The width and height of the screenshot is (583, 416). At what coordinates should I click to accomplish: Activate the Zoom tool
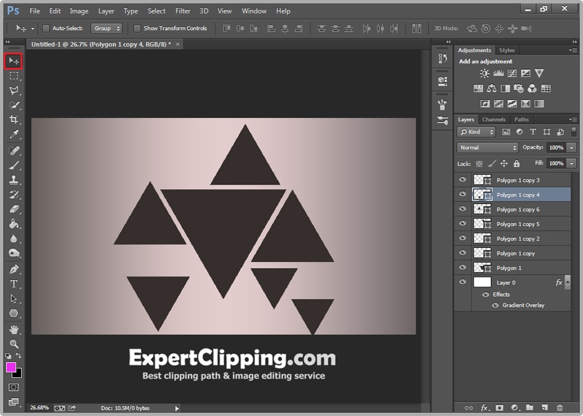click(x=13, y=344)
